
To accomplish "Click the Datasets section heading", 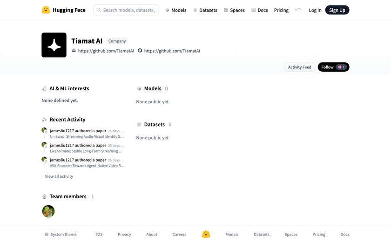I will [x=155, y=124].
